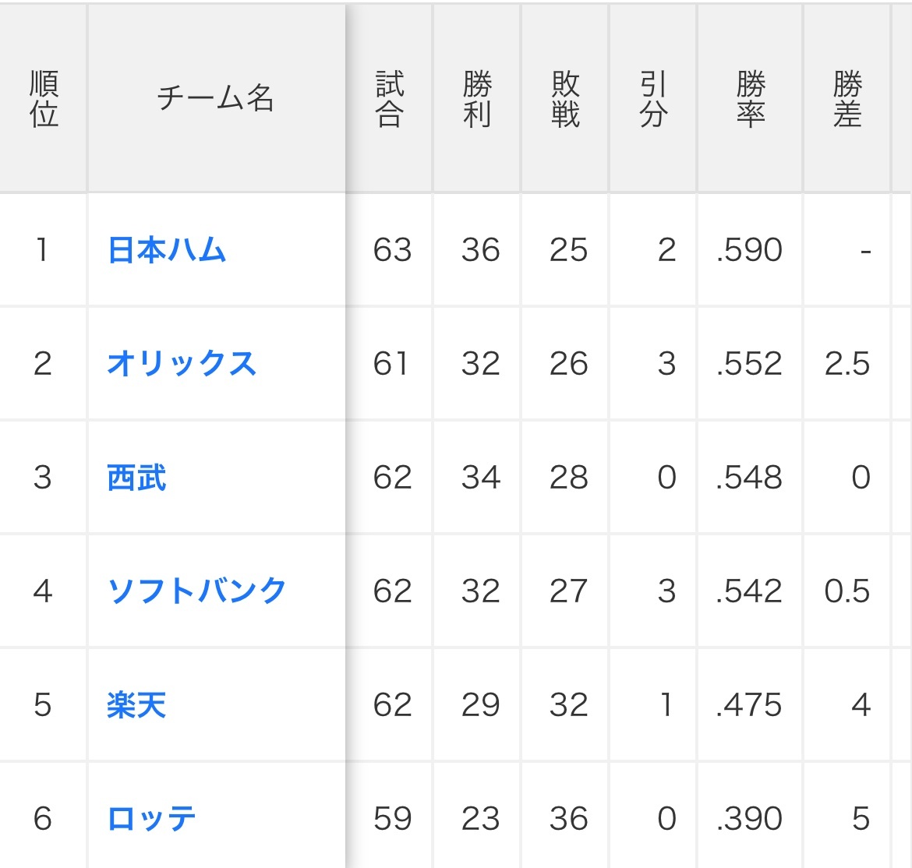Click the .590 win rate cell
This screenshot has height=868, width=912.
click(x=751, y=250)
